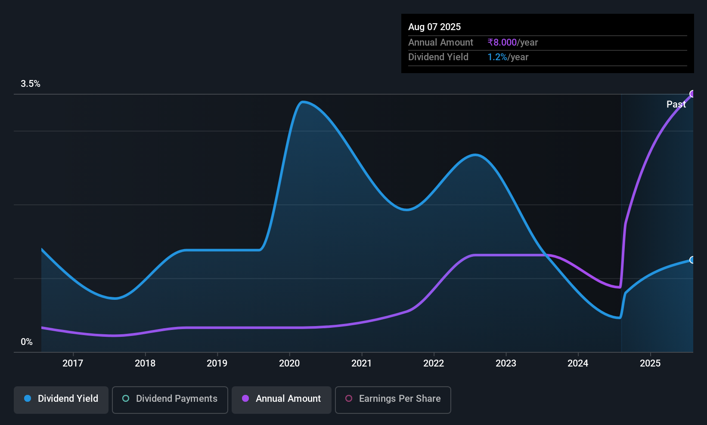The width and height of the screenshot is (707, 425).
Task: Click the 2017 label on the x-axis
Action: [73, 363]
